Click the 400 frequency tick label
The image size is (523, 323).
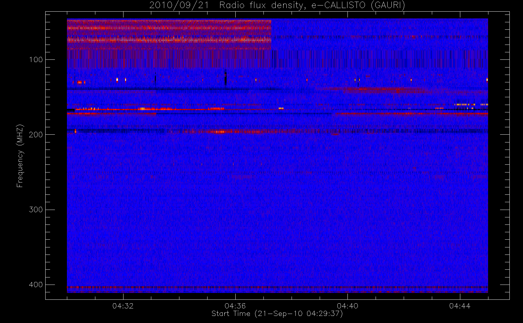36,285
